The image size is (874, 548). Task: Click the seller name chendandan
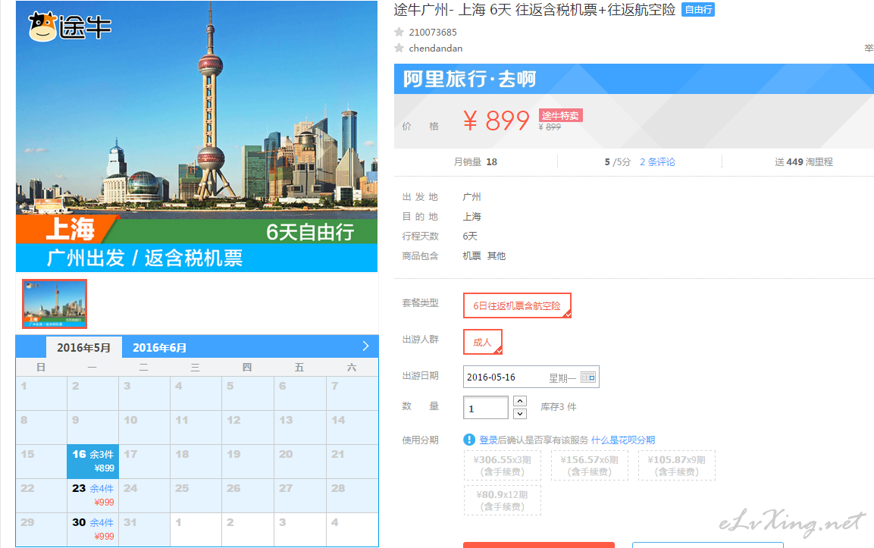[x=435, y=48]
